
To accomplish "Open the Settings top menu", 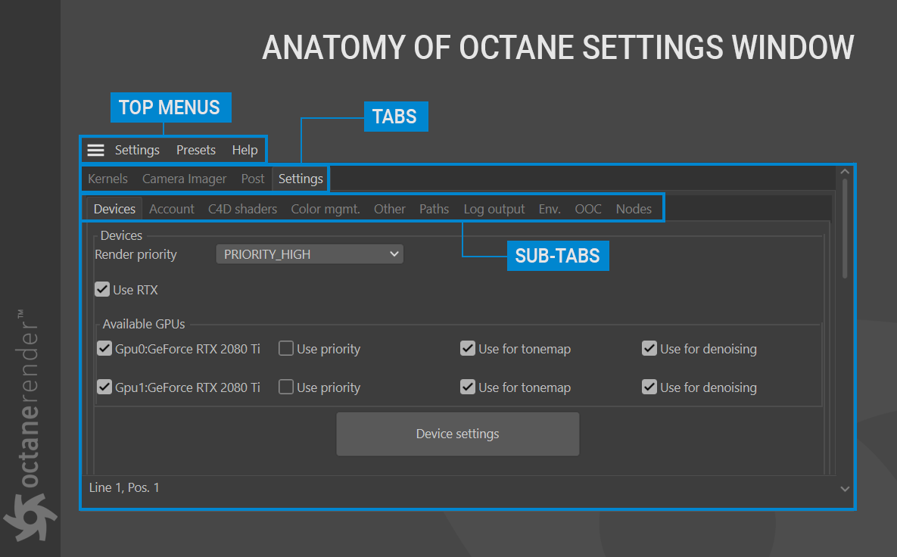I will pyautogui.click(x=137, y=150).
